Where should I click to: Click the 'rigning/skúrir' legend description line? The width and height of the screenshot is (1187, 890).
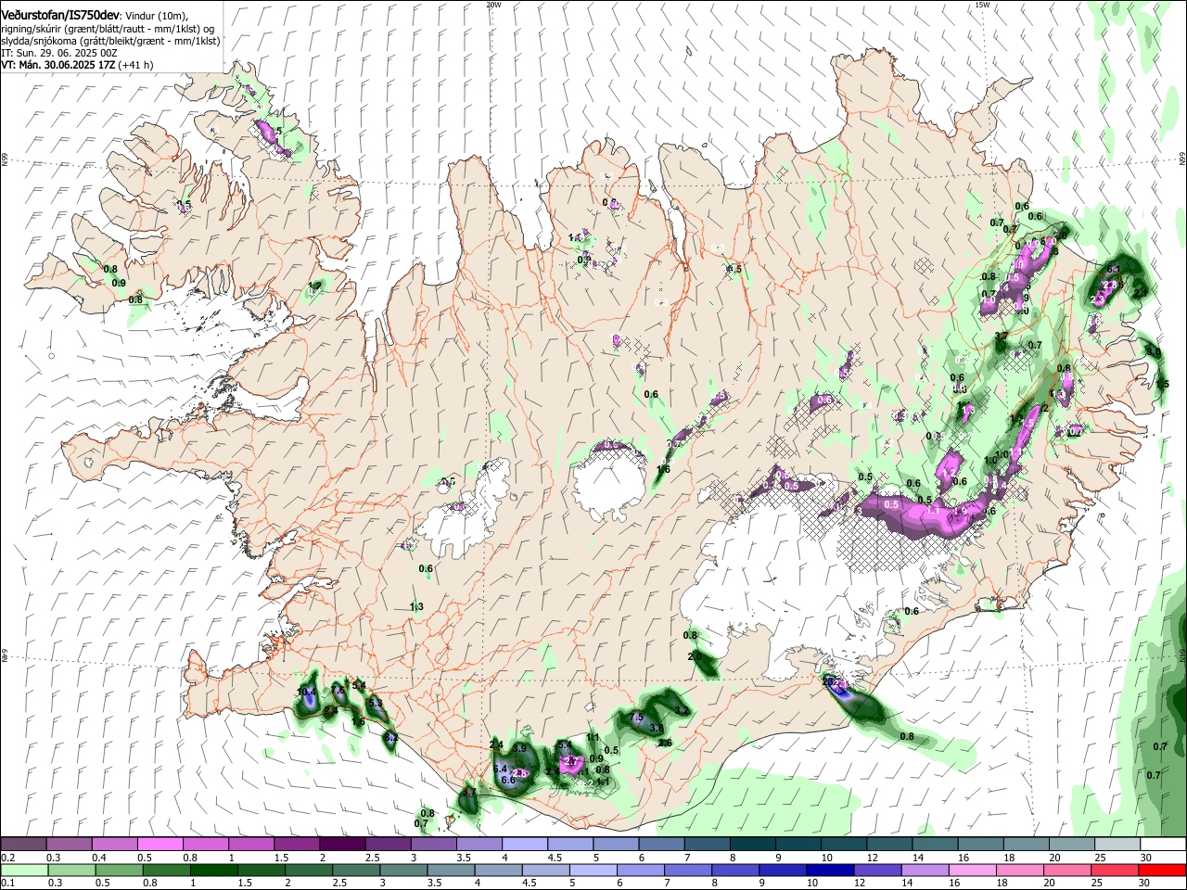point(109,29)
